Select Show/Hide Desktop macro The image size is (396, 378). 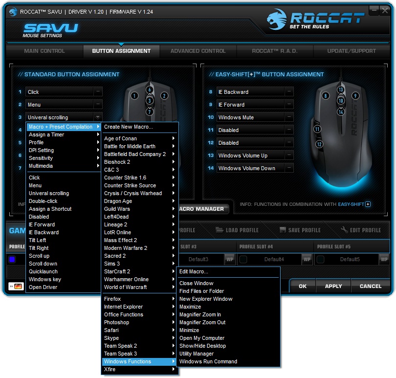[229, 346]
